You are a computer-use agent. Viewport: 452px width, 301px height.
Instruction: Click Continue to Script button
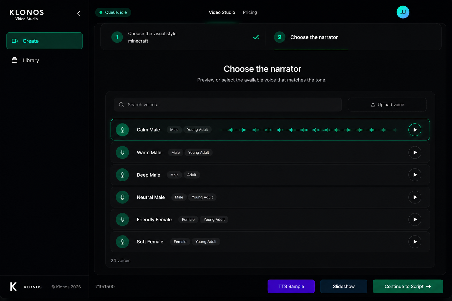click(x=408, y=286)
